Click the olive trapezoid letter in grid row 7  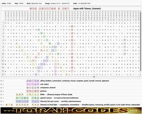point(17,44)
